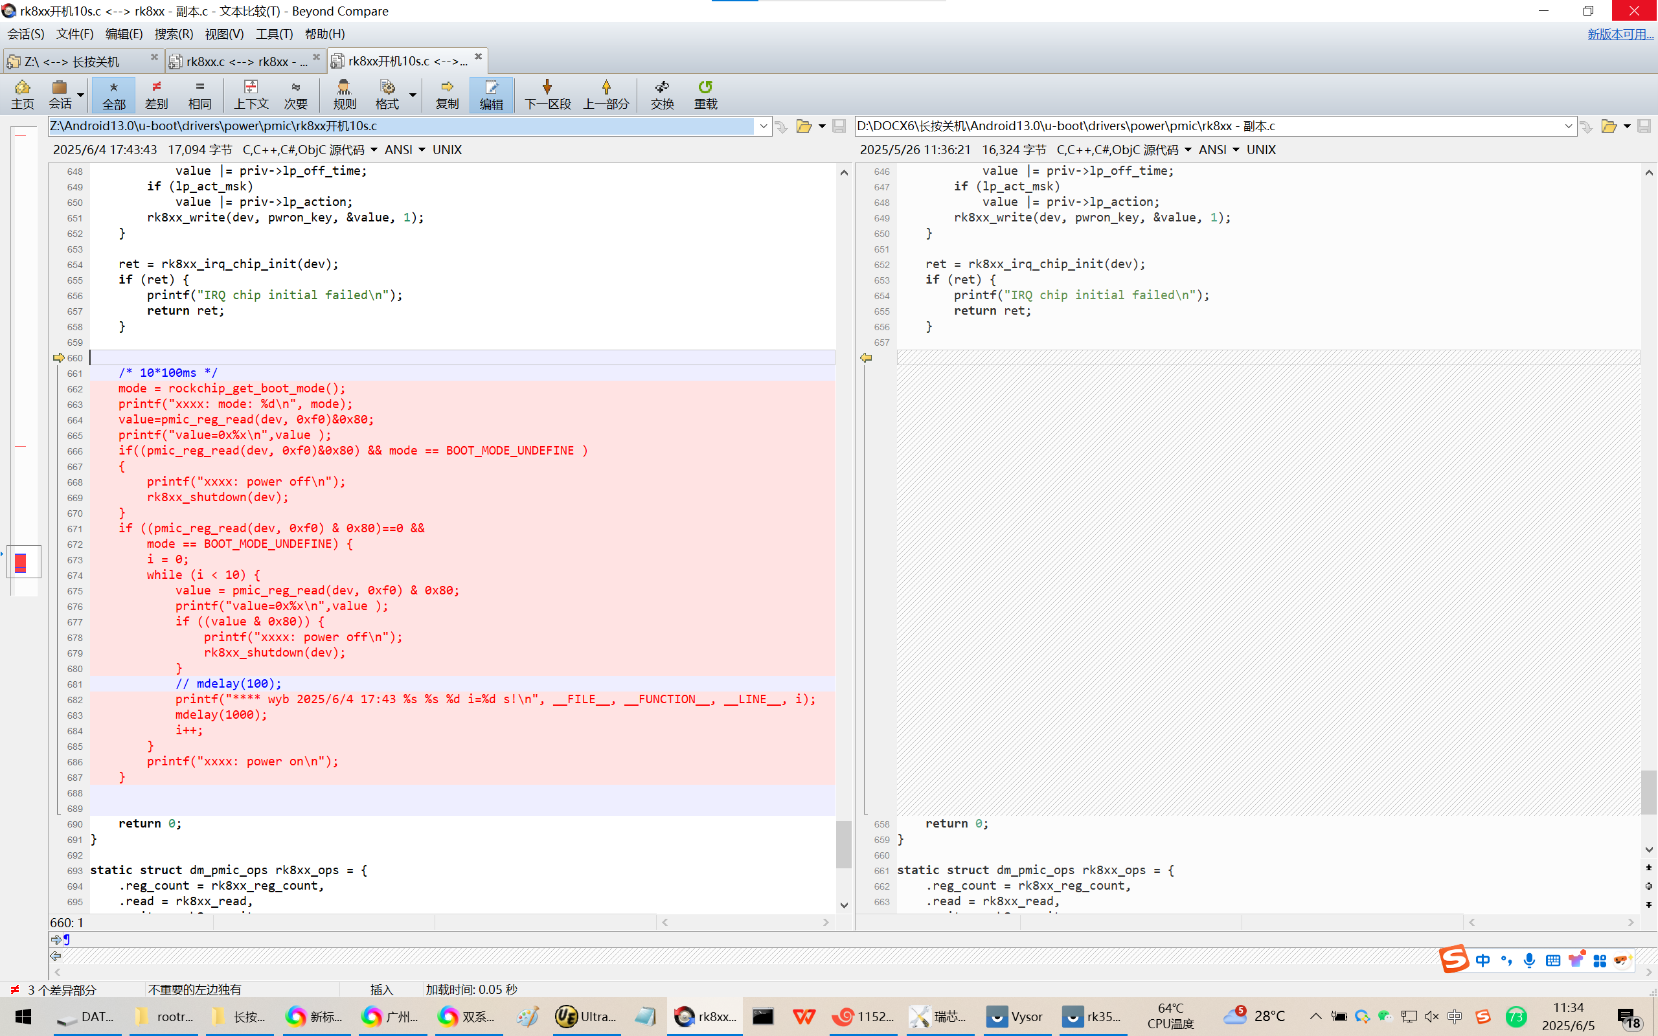Click the left pane open-file folder icon

pos(804,126)
